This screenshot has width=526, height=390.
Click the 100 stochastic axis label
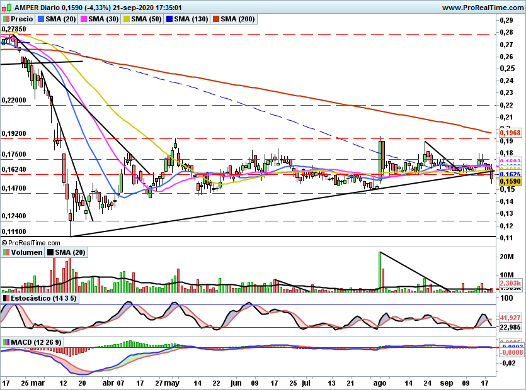pos(506,298)
